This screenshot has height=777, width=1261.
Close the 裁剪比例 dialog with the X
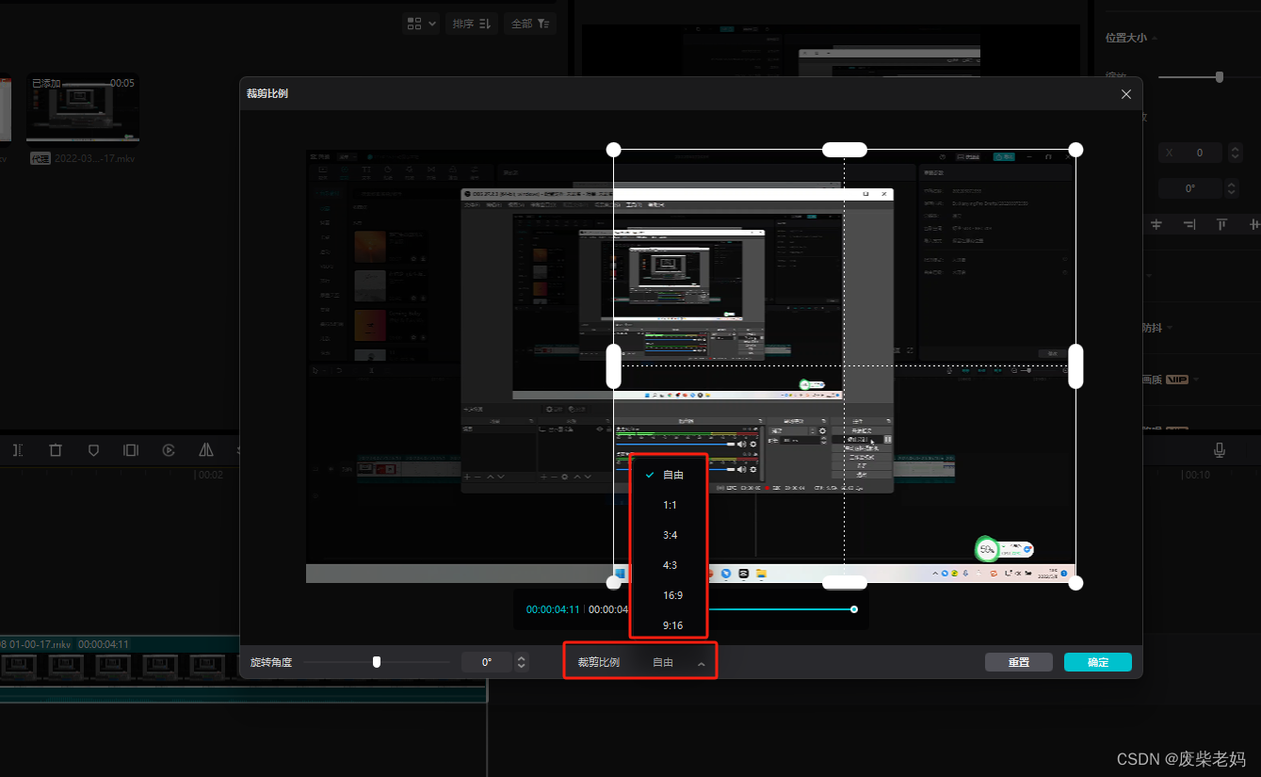(x=1126, y=94)
